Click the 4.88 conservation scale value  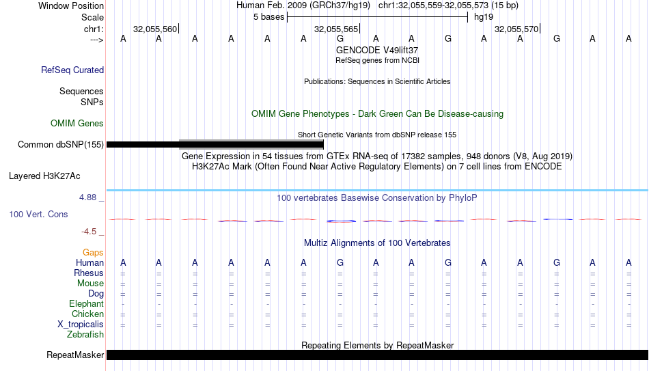pos(87,197)
